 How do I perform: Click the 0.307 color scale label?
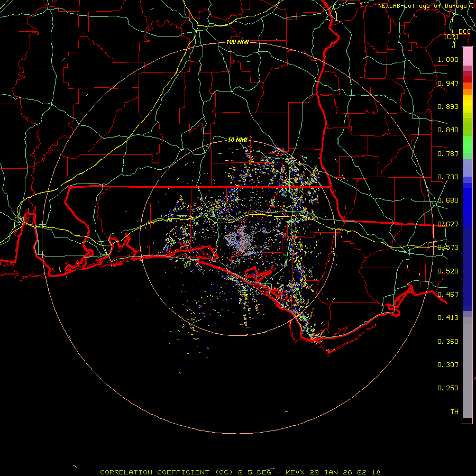[448, 364]
